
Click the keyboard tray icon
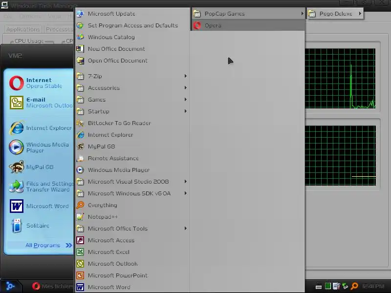(319, 287)
